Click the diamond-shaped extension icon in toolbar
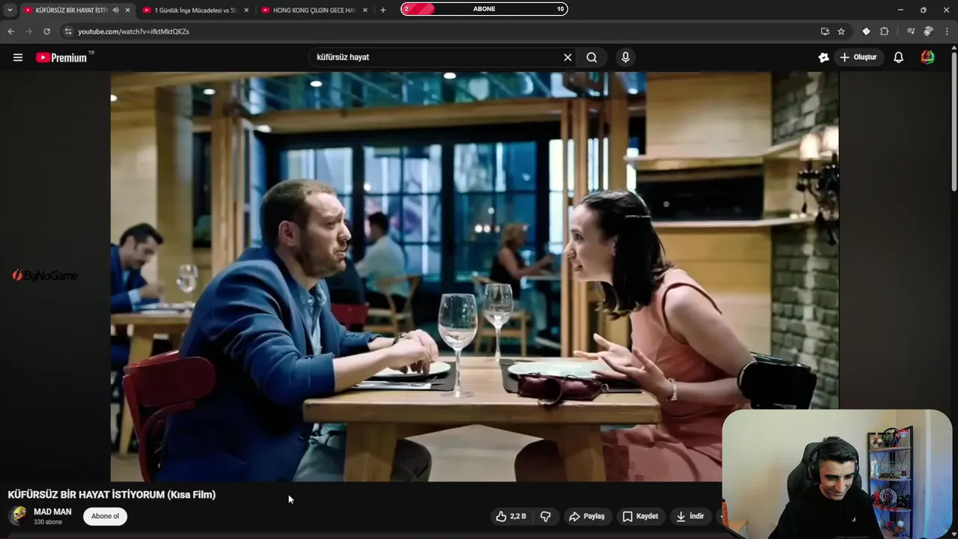Image resolution: width=958 pixels, height=539 pixels. (x=866, y=31)
